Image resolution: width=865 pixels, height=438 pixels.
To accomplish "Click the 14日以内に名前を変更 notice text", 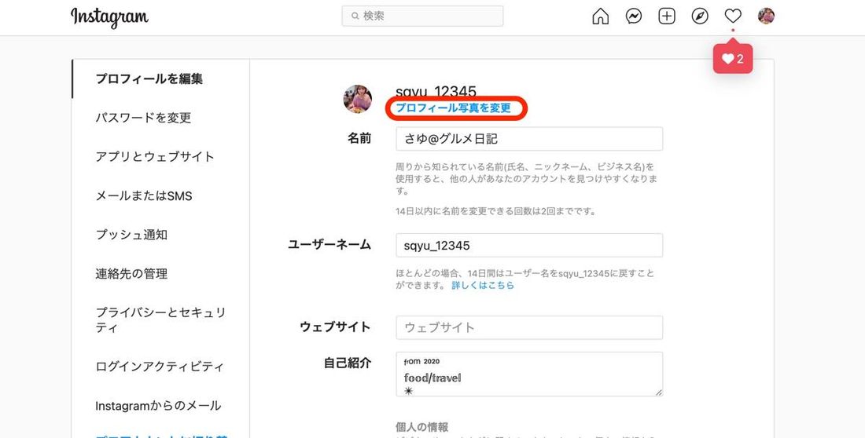I will (495, 211).
